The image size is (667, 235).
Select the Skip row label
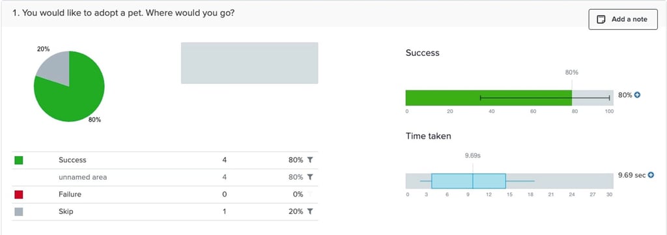click(66, 211)
